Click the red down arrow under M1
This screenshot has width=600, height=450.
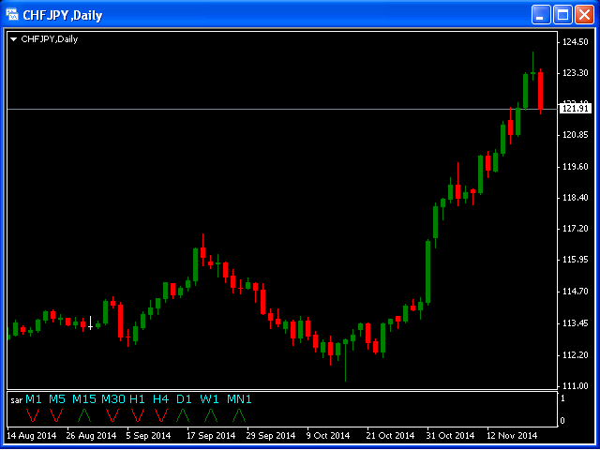[34, 414]
